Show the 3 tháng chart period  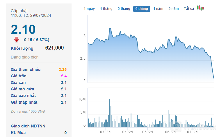coord(124,9)
